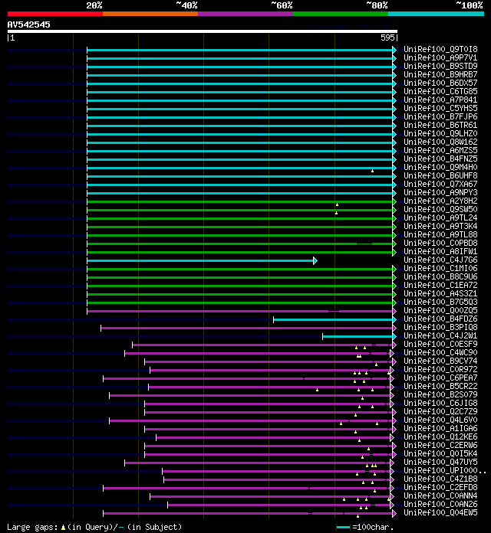Click the =100char. scale legend text

click(x=373, y=527)
